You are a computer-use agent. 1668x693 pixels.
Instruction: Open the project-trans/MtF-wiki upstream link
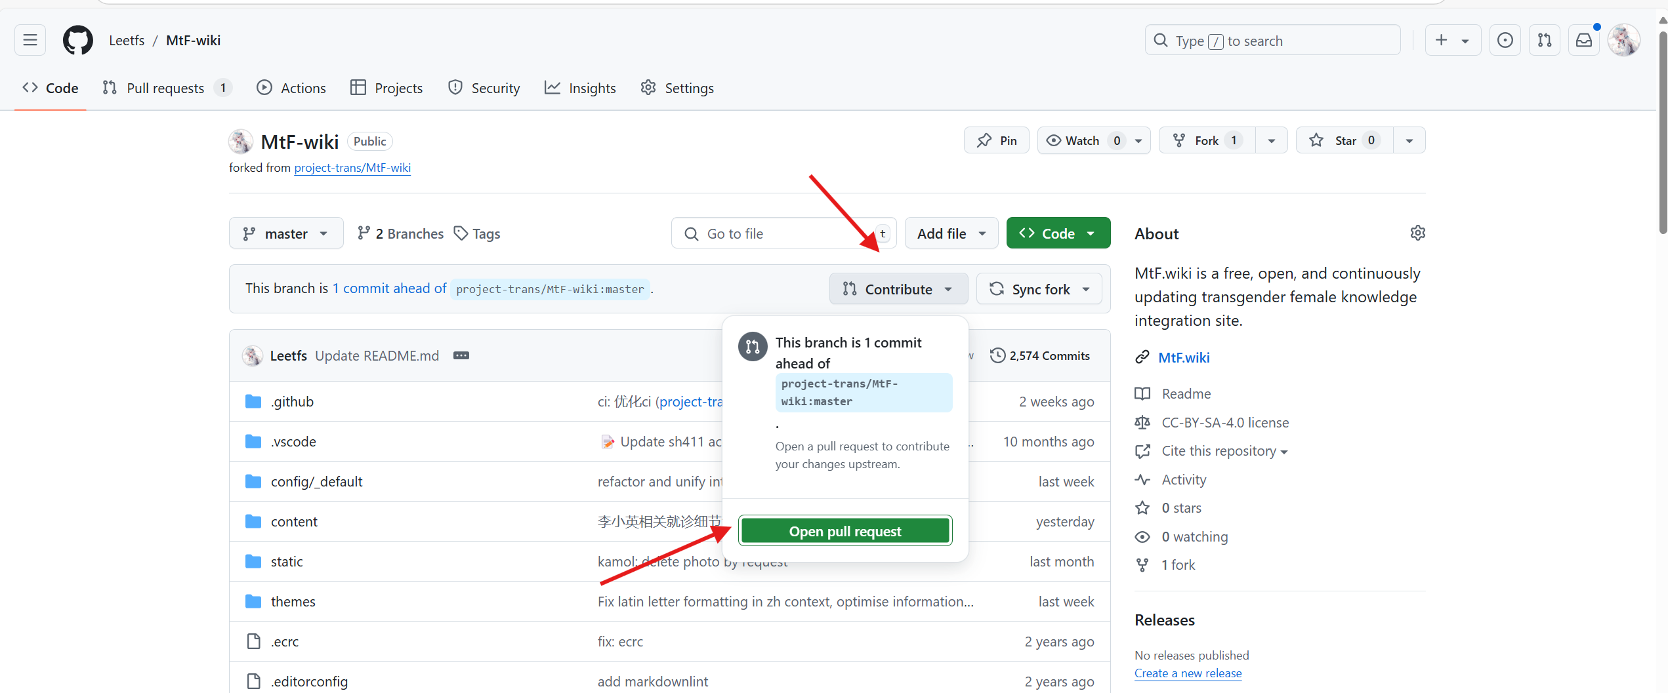click(352, 168)
